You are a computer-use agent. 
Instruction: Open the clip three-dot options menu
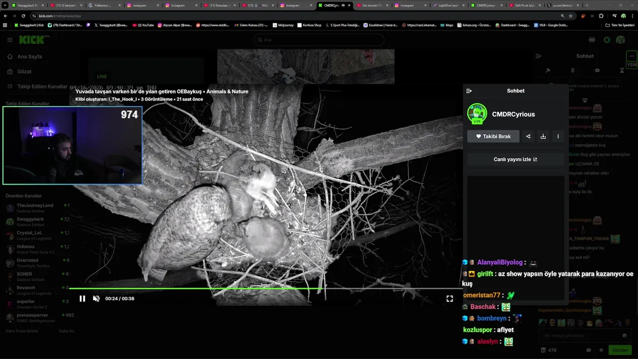558,136
